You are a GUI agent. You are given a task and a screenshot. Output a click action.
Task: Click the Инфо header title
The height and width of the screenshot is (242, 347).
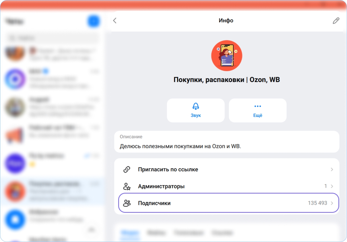click(x=226, y=21)
